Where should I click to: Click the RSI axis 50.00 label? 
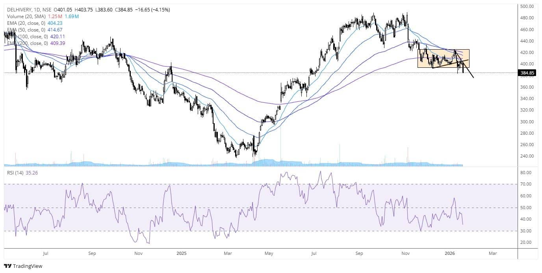(x=527, y=208)
